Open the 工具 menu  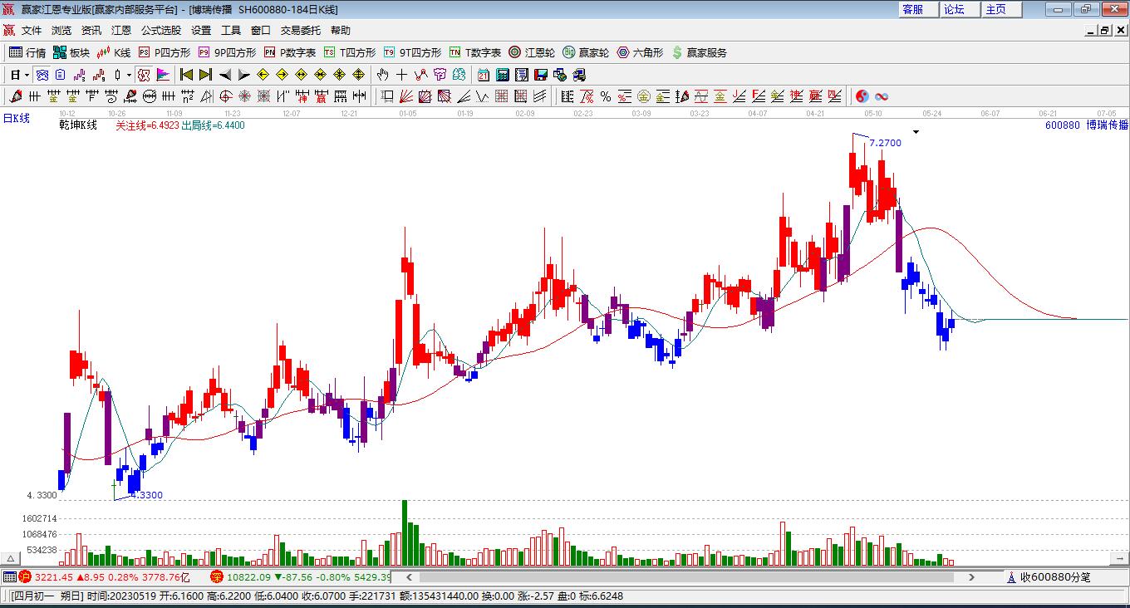[231, 30]
